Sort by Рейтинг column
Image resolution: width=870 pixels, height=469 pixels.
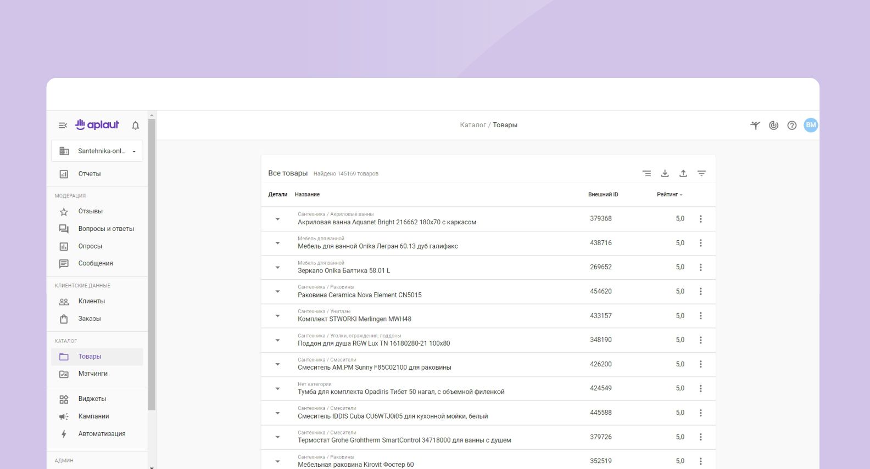click(669, 195)
